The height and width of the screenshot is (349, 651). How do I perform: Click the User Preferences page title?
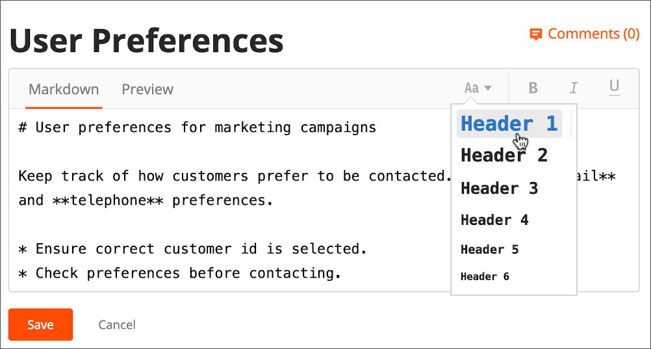pyautogui.click(x=146, y=40)
